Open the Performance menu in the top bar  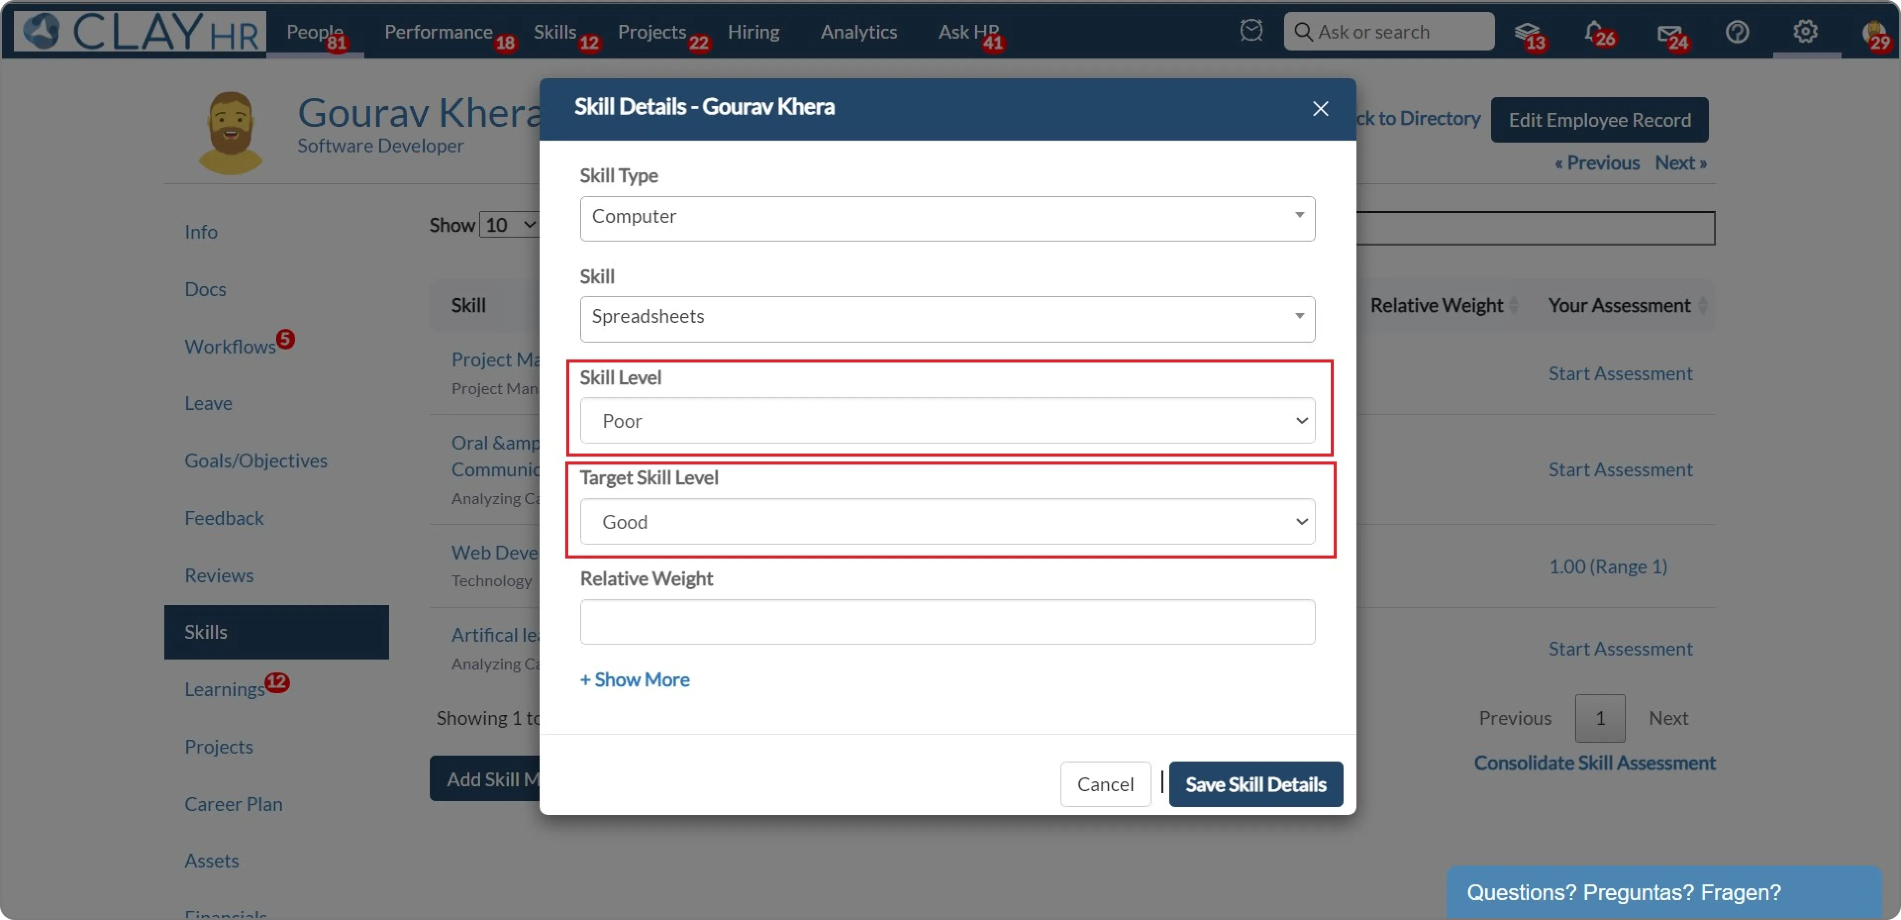[438, 32]
